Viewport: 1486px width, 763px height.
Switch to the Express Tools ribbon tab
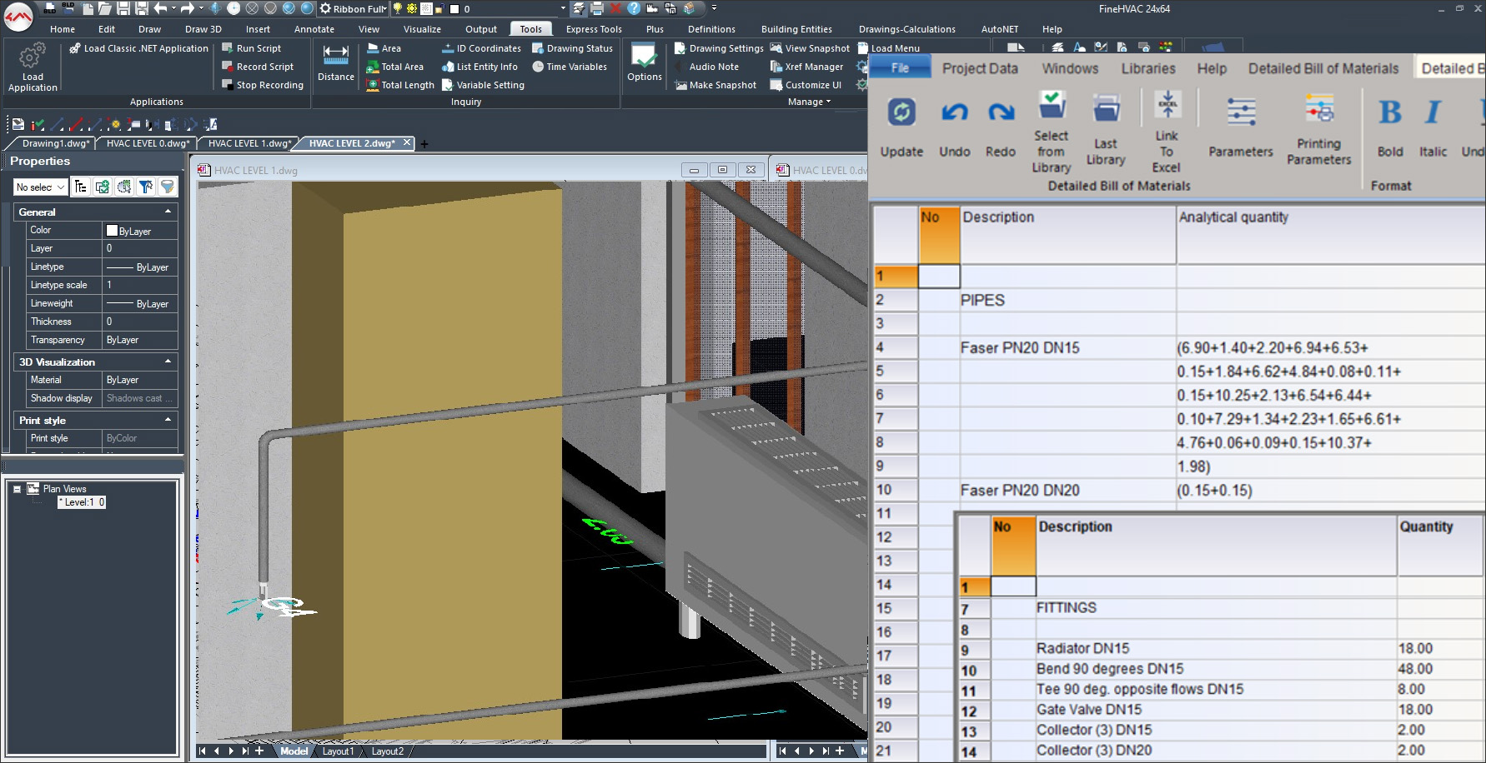(x=593, y=29)
